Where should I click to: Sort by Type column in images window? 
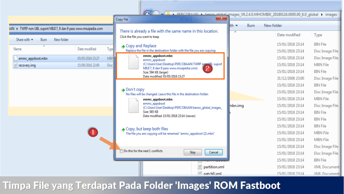click(318, 35)
